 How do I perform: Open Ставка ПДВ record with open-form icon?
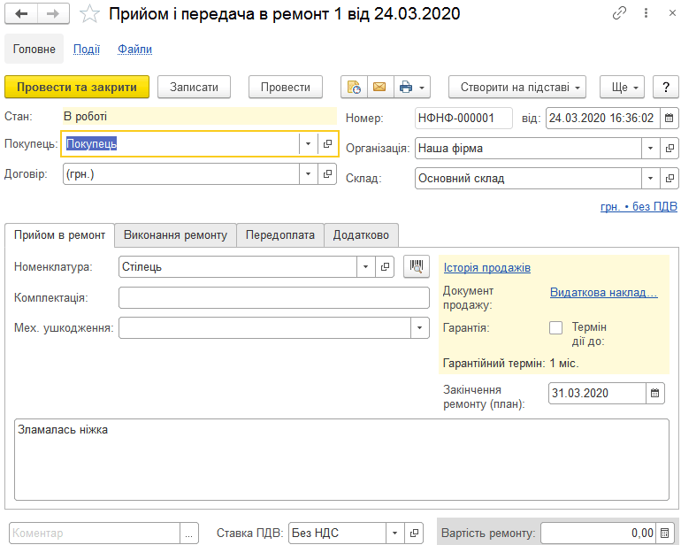click(414, 533)
